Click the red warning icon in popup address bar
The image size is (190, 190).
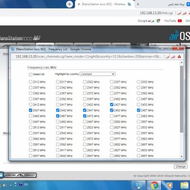point(179,57)
